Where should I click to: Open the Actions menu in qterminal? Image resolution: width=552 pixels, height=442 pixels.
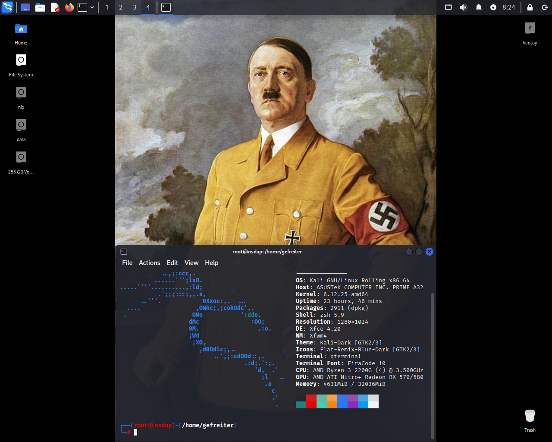tap(150, 263)
